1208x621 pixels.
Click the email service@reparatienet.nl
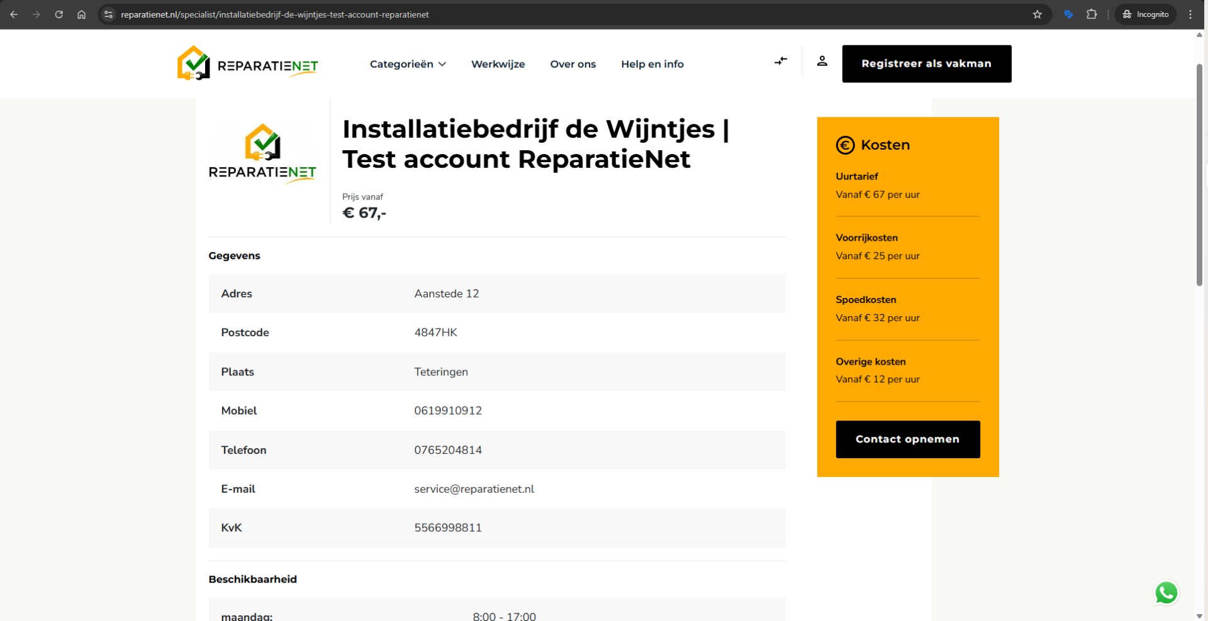474,489
